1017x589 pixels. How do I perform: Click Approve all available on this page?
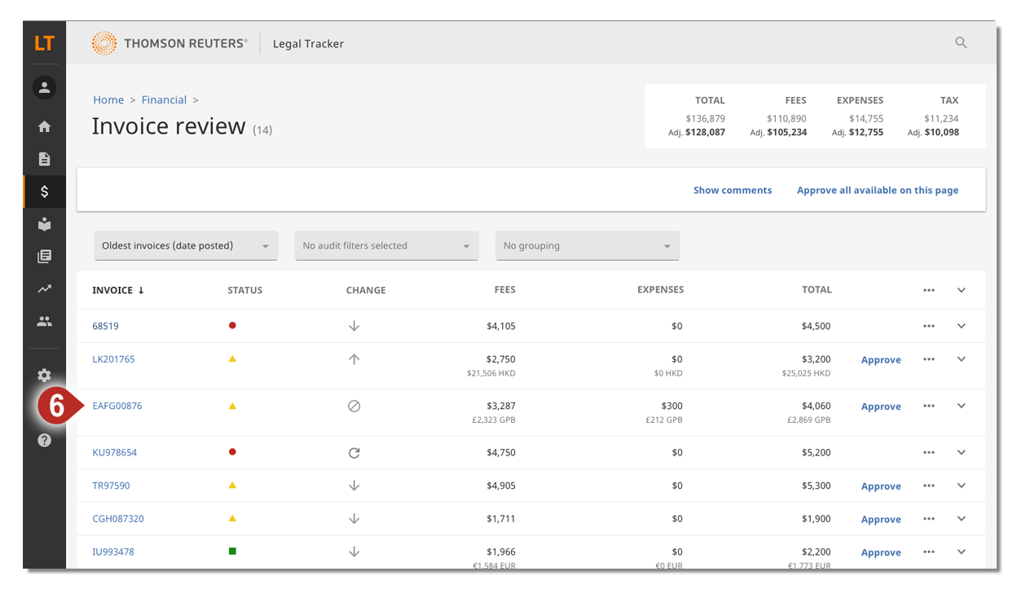(x=878, y=190)
